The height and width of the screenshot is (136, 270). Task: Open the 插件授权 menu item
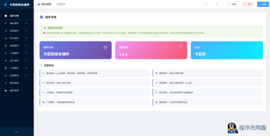click(x=15, y=83)
